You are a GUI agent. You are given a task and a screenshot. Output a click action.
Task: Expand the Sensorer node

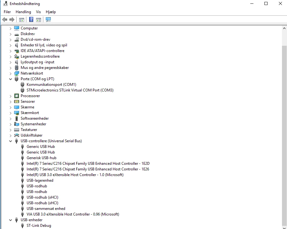click(x=10, y=101)
